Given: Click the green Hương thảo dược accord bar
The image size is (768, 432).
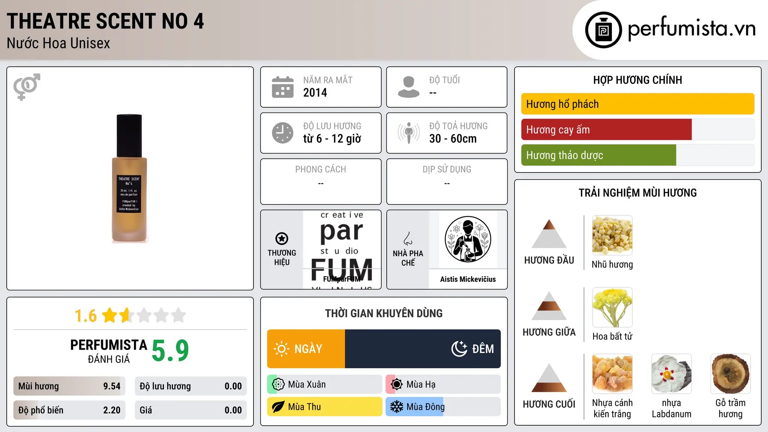Looking at the screenshot, I should 598,155.
